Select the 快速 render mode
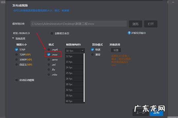This screenshot has width=178, height=118. point(92,49)
